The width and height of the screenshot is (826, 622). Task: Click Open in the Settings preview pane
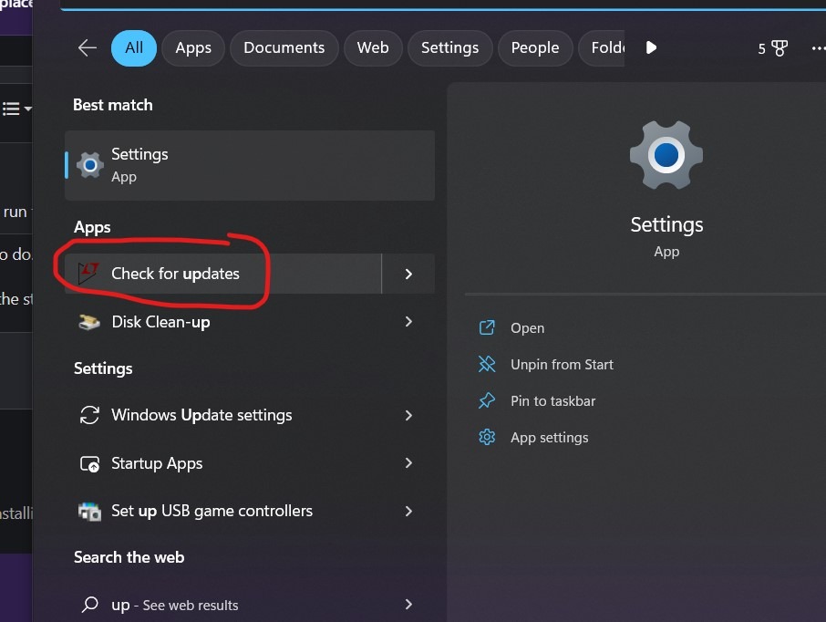coord(527,327)
